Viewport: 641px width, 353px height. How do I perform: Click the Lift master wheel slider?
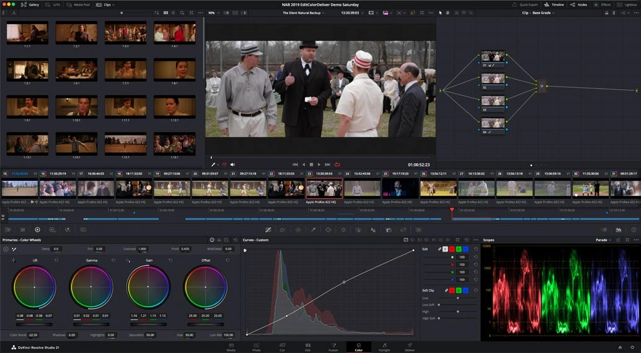point(34,325)
